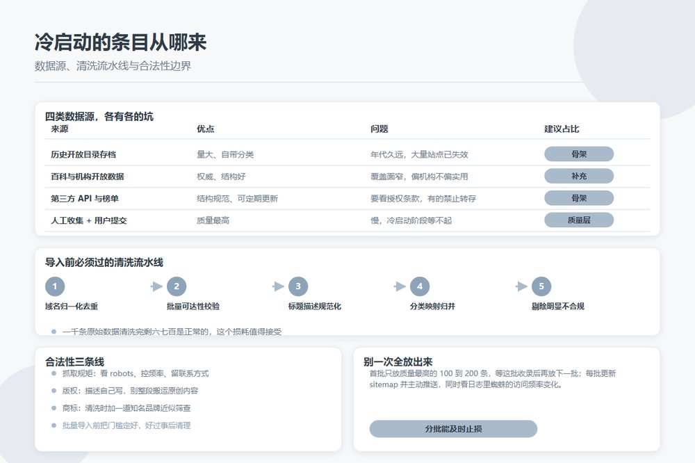Screen dimensions: 695x463
Task: Click the 来源 column header
Action: pos(60,129)
